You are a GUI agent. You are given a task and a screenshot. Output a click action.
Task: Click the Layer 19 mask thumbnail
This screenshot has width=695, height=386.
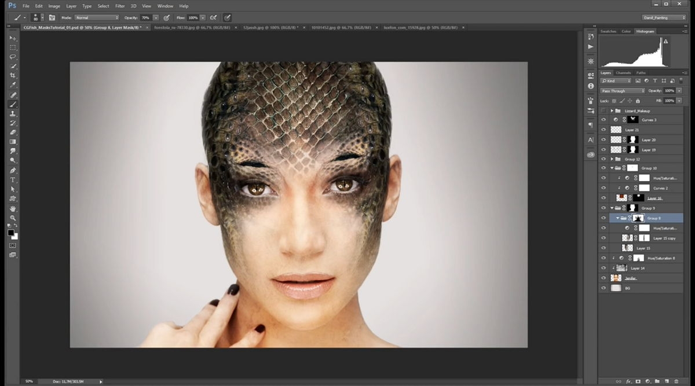tap(633, 150)
